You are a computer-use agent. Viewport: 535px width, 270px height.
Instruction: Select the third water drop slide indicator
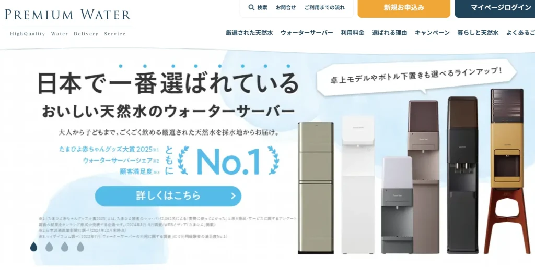[65, 247]
